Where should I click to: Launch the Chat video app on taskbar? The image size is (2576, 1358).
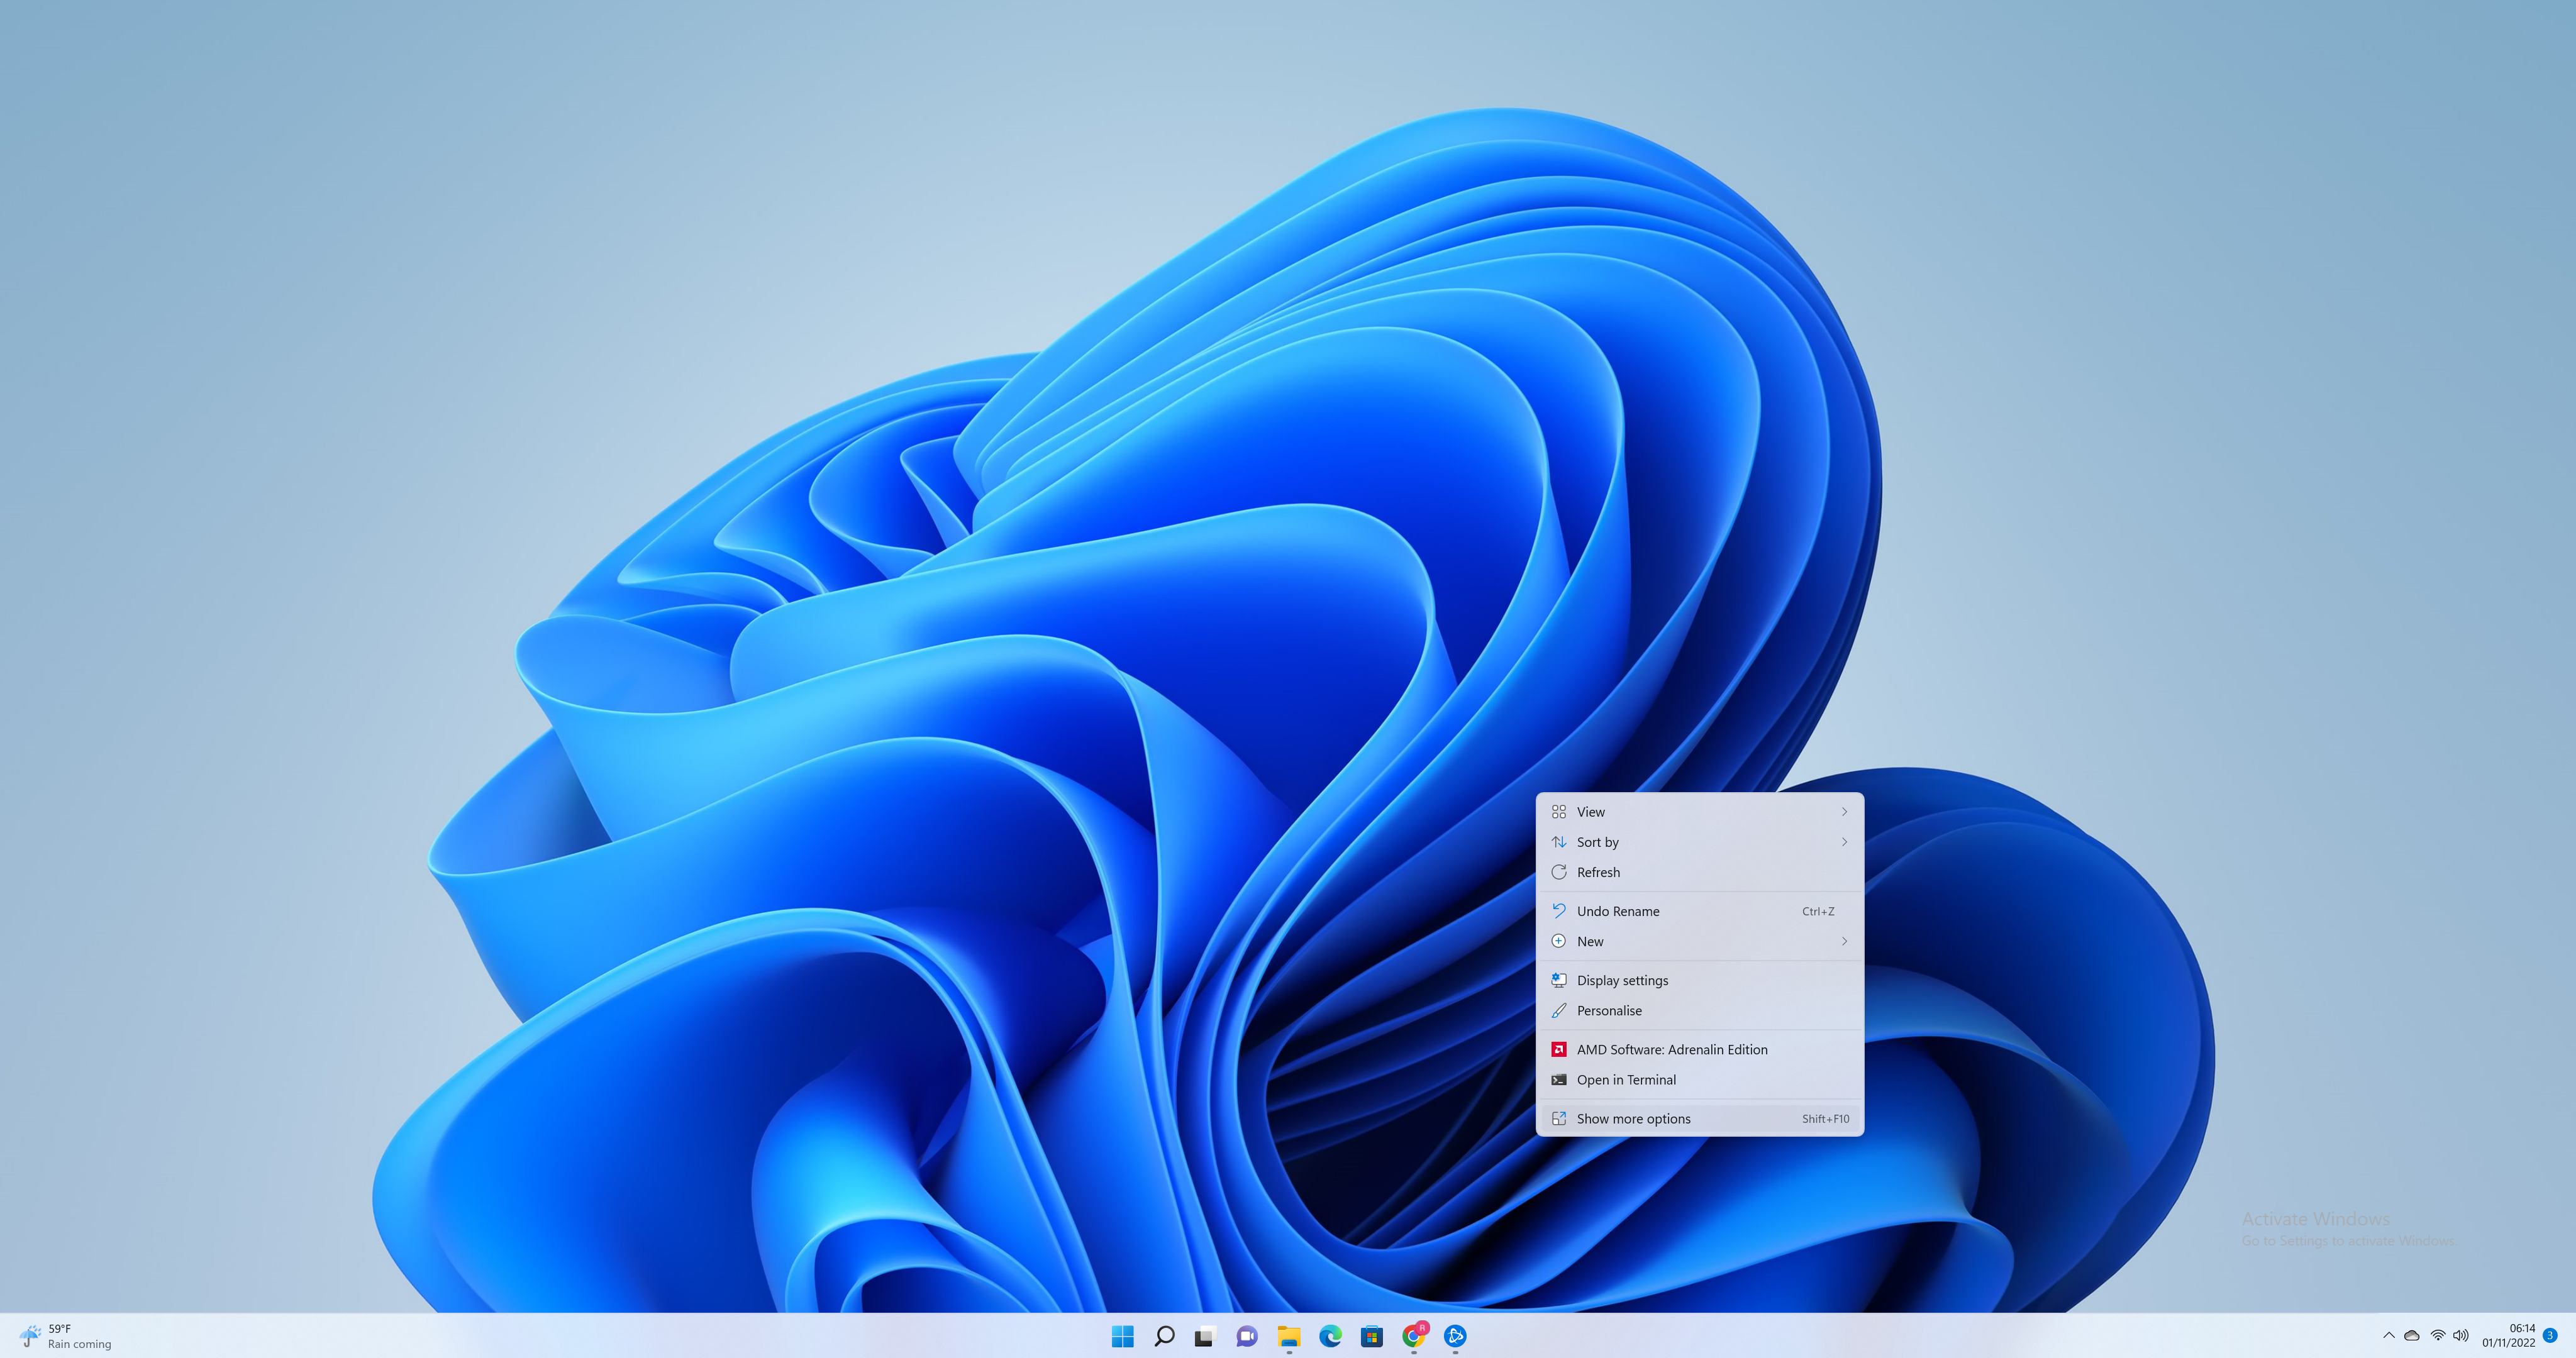[1247, 1336]
